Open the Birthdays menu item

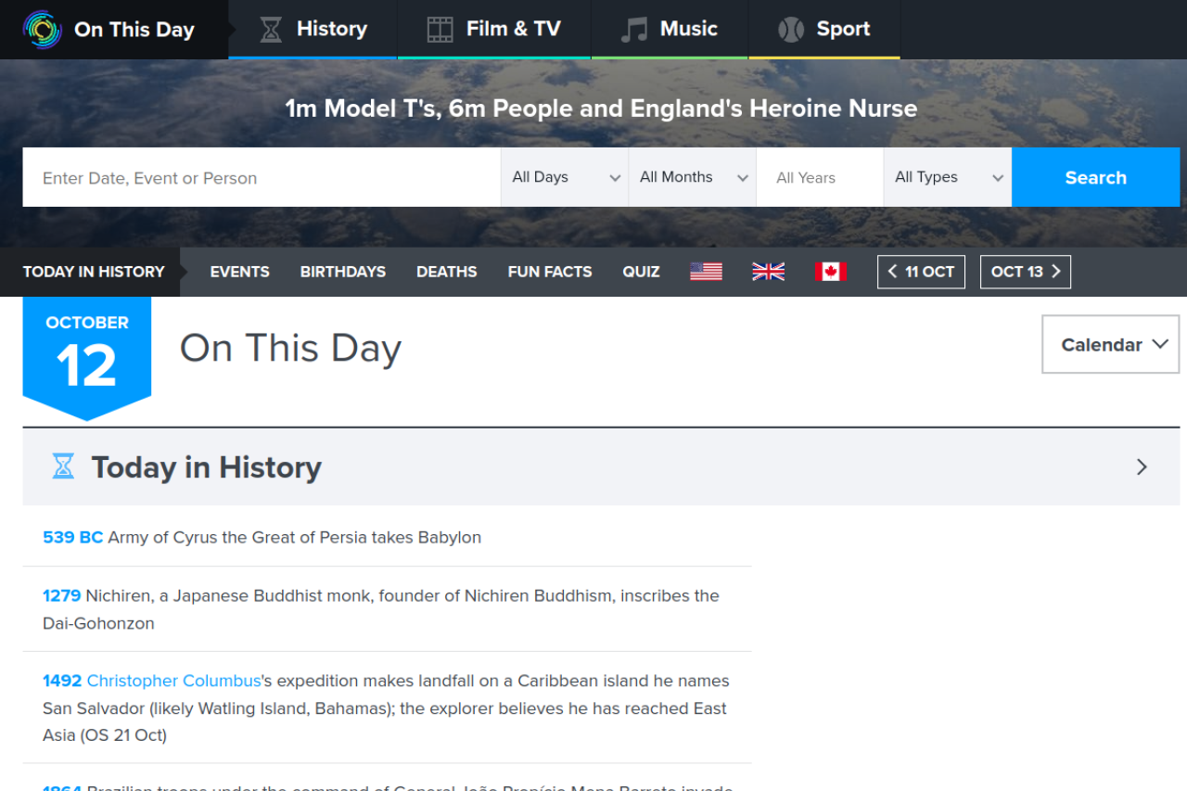(x=343, y=272)
